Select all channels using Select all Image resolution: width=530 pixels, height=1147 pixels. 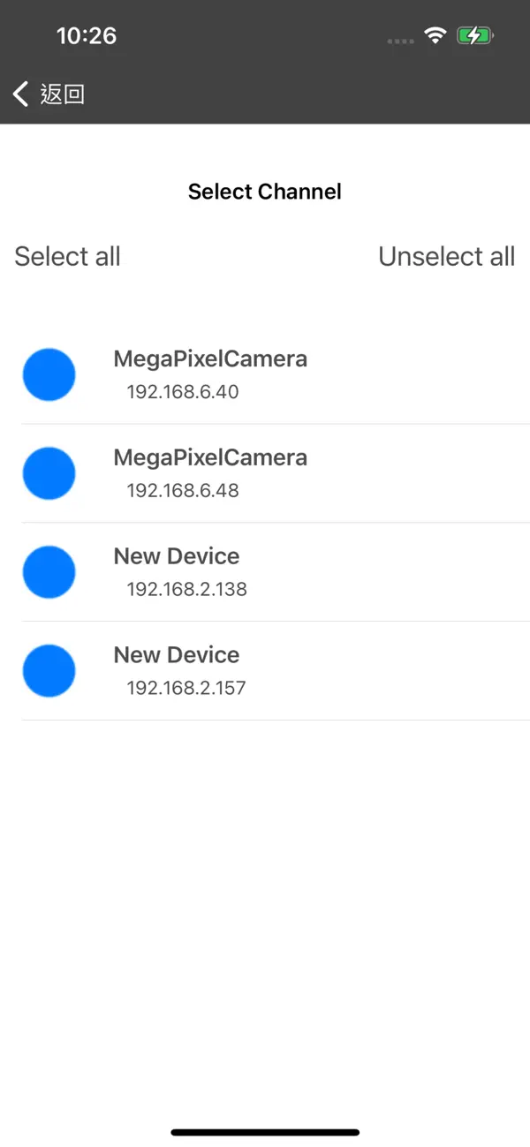[x=67, y=256]
